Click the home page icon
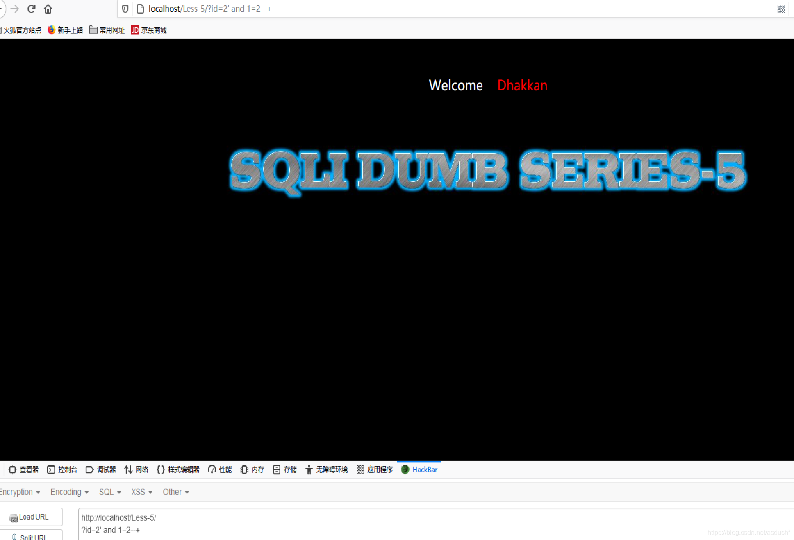This screenshot has height=540, width=794. [48, 9]
